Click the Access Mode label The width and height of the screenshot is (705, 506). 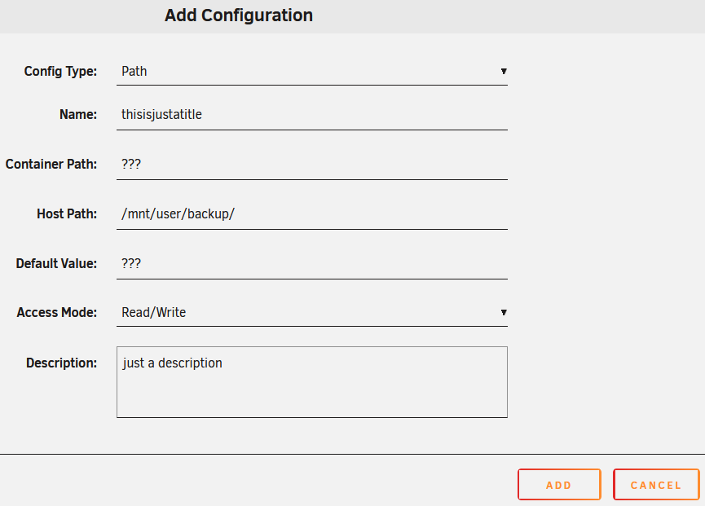(x=57, y=312)
